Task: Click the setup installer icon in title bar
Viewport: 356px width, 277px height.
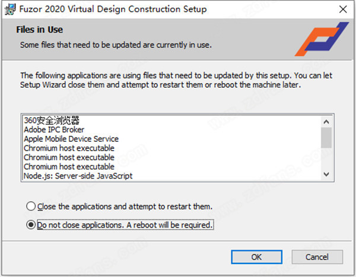Action: point(9,9)
